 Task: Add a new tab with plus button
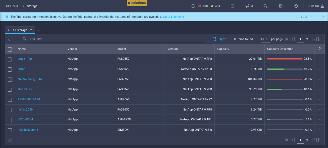pos(39,30)
